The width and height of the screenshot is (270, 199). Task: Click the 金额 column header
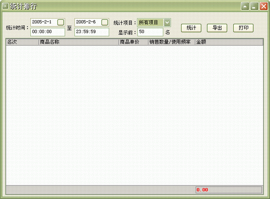coord(228,42)
